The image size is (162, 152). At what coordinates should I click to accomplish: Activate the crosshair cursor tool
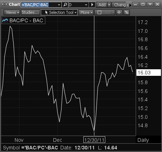[119, 12]
